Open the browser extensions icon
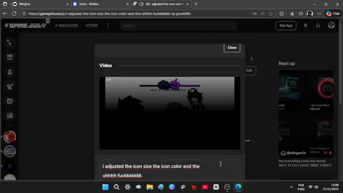 (282, 14)
